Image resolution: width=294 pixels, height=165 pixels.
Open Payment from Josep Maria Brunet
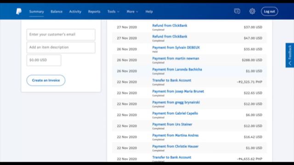pos(178,91)
